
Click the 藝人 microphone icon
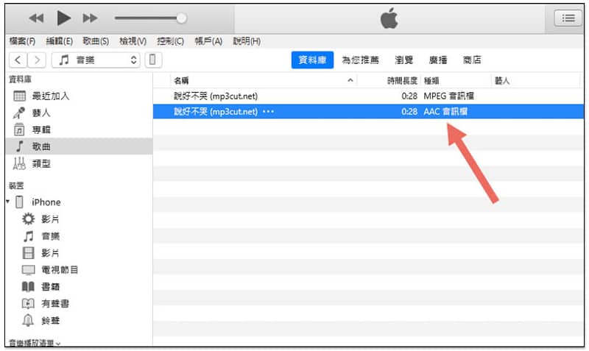tap(19, 113)
